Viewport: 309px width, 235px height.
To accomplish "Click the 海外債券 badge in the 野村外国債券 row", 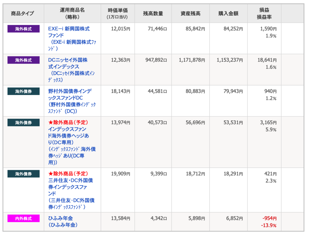I will pyautogui.click(x=24, y=91).
